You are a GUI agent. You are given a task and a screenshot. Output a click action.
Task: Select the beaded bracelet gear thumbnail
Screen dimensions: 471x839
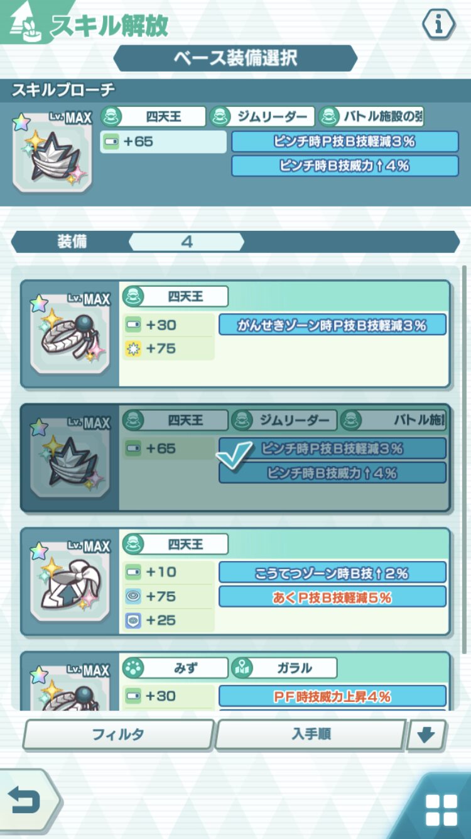69,333
